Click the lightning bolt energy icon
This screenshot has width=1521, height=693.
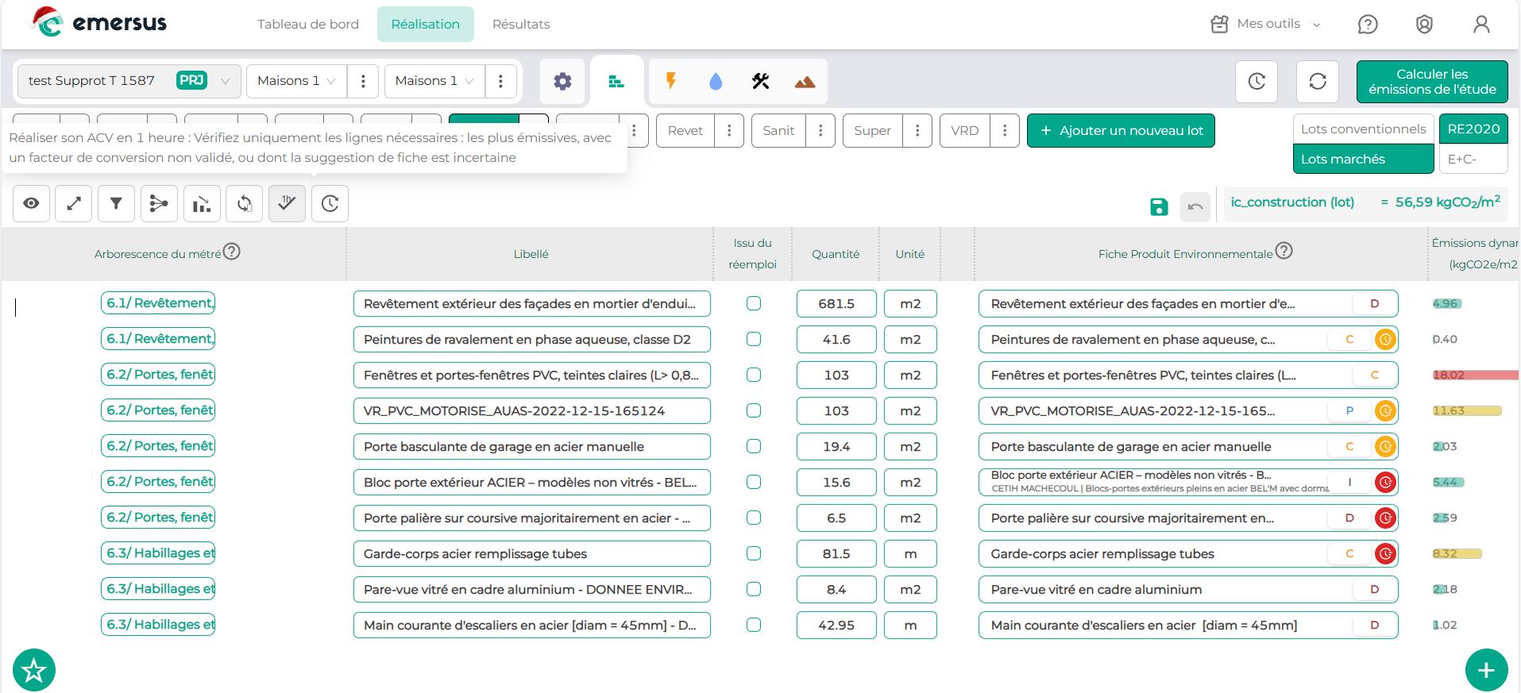[671, 81]
